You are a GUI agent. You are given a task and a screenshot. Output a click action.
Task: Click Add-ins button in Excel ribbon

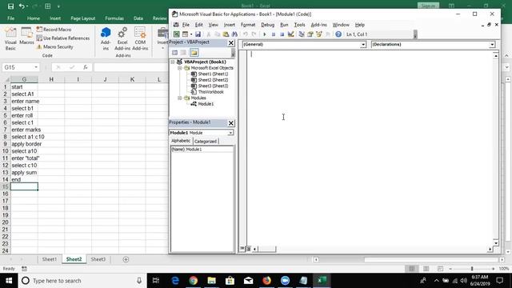coord(106,39)
